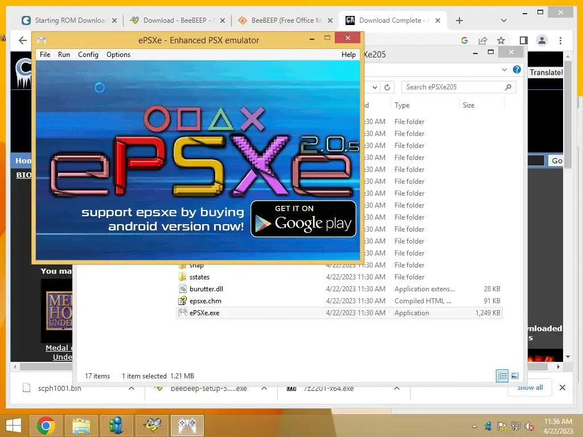Expand the Explorer ribbon chevron
This screenshot has width=583, height=437.
coord(504,69)
